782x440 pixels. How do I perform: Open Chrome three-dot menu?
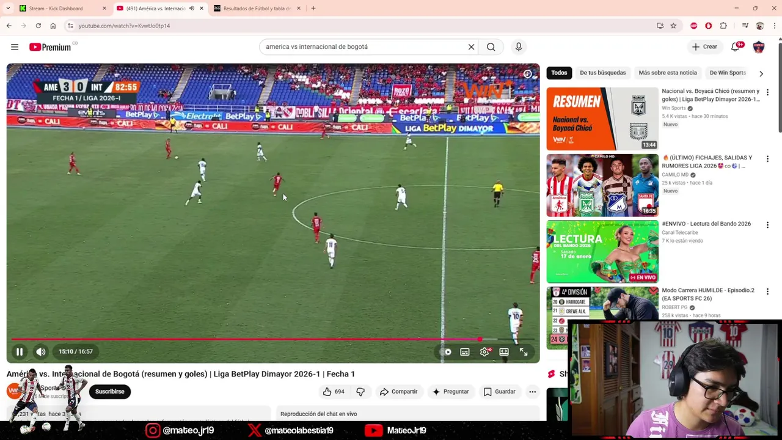775,26
